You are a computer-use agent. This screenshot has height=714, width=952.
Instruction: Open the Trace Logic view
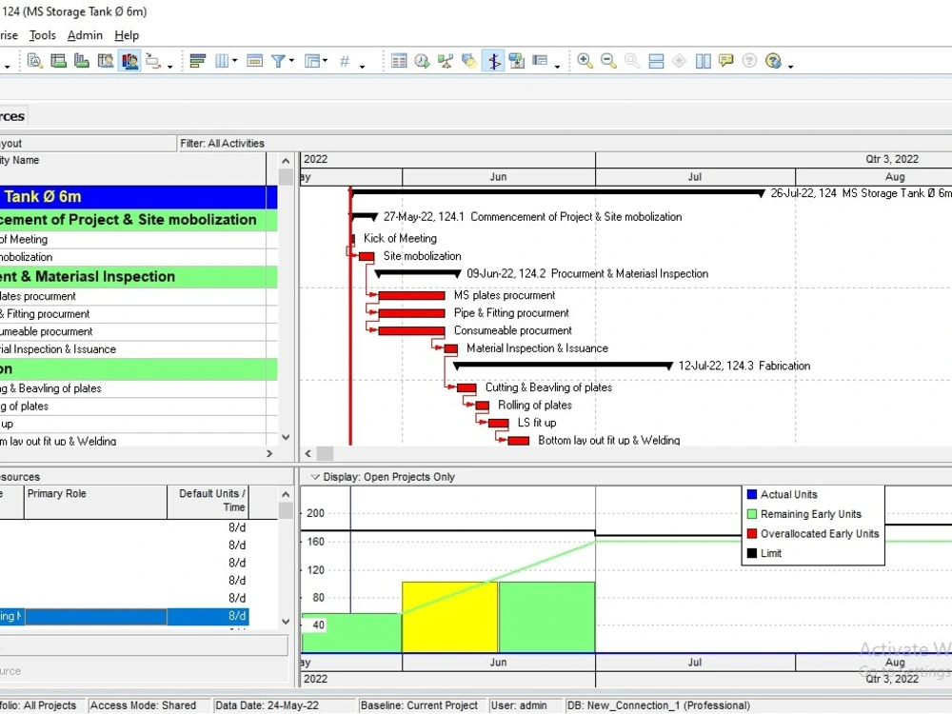tap(153, 61)
